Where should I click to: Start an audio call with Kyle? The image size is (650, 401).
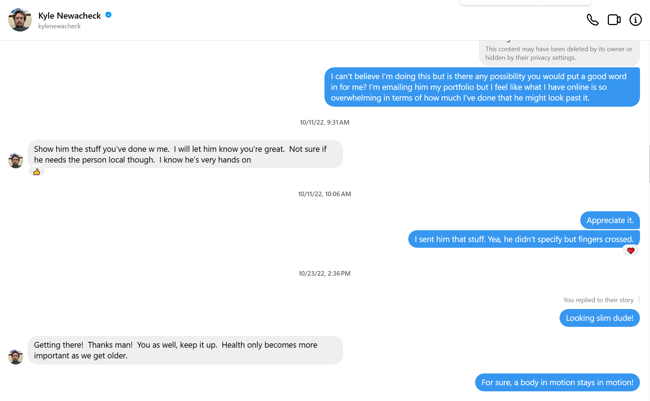tap(592, 20)
